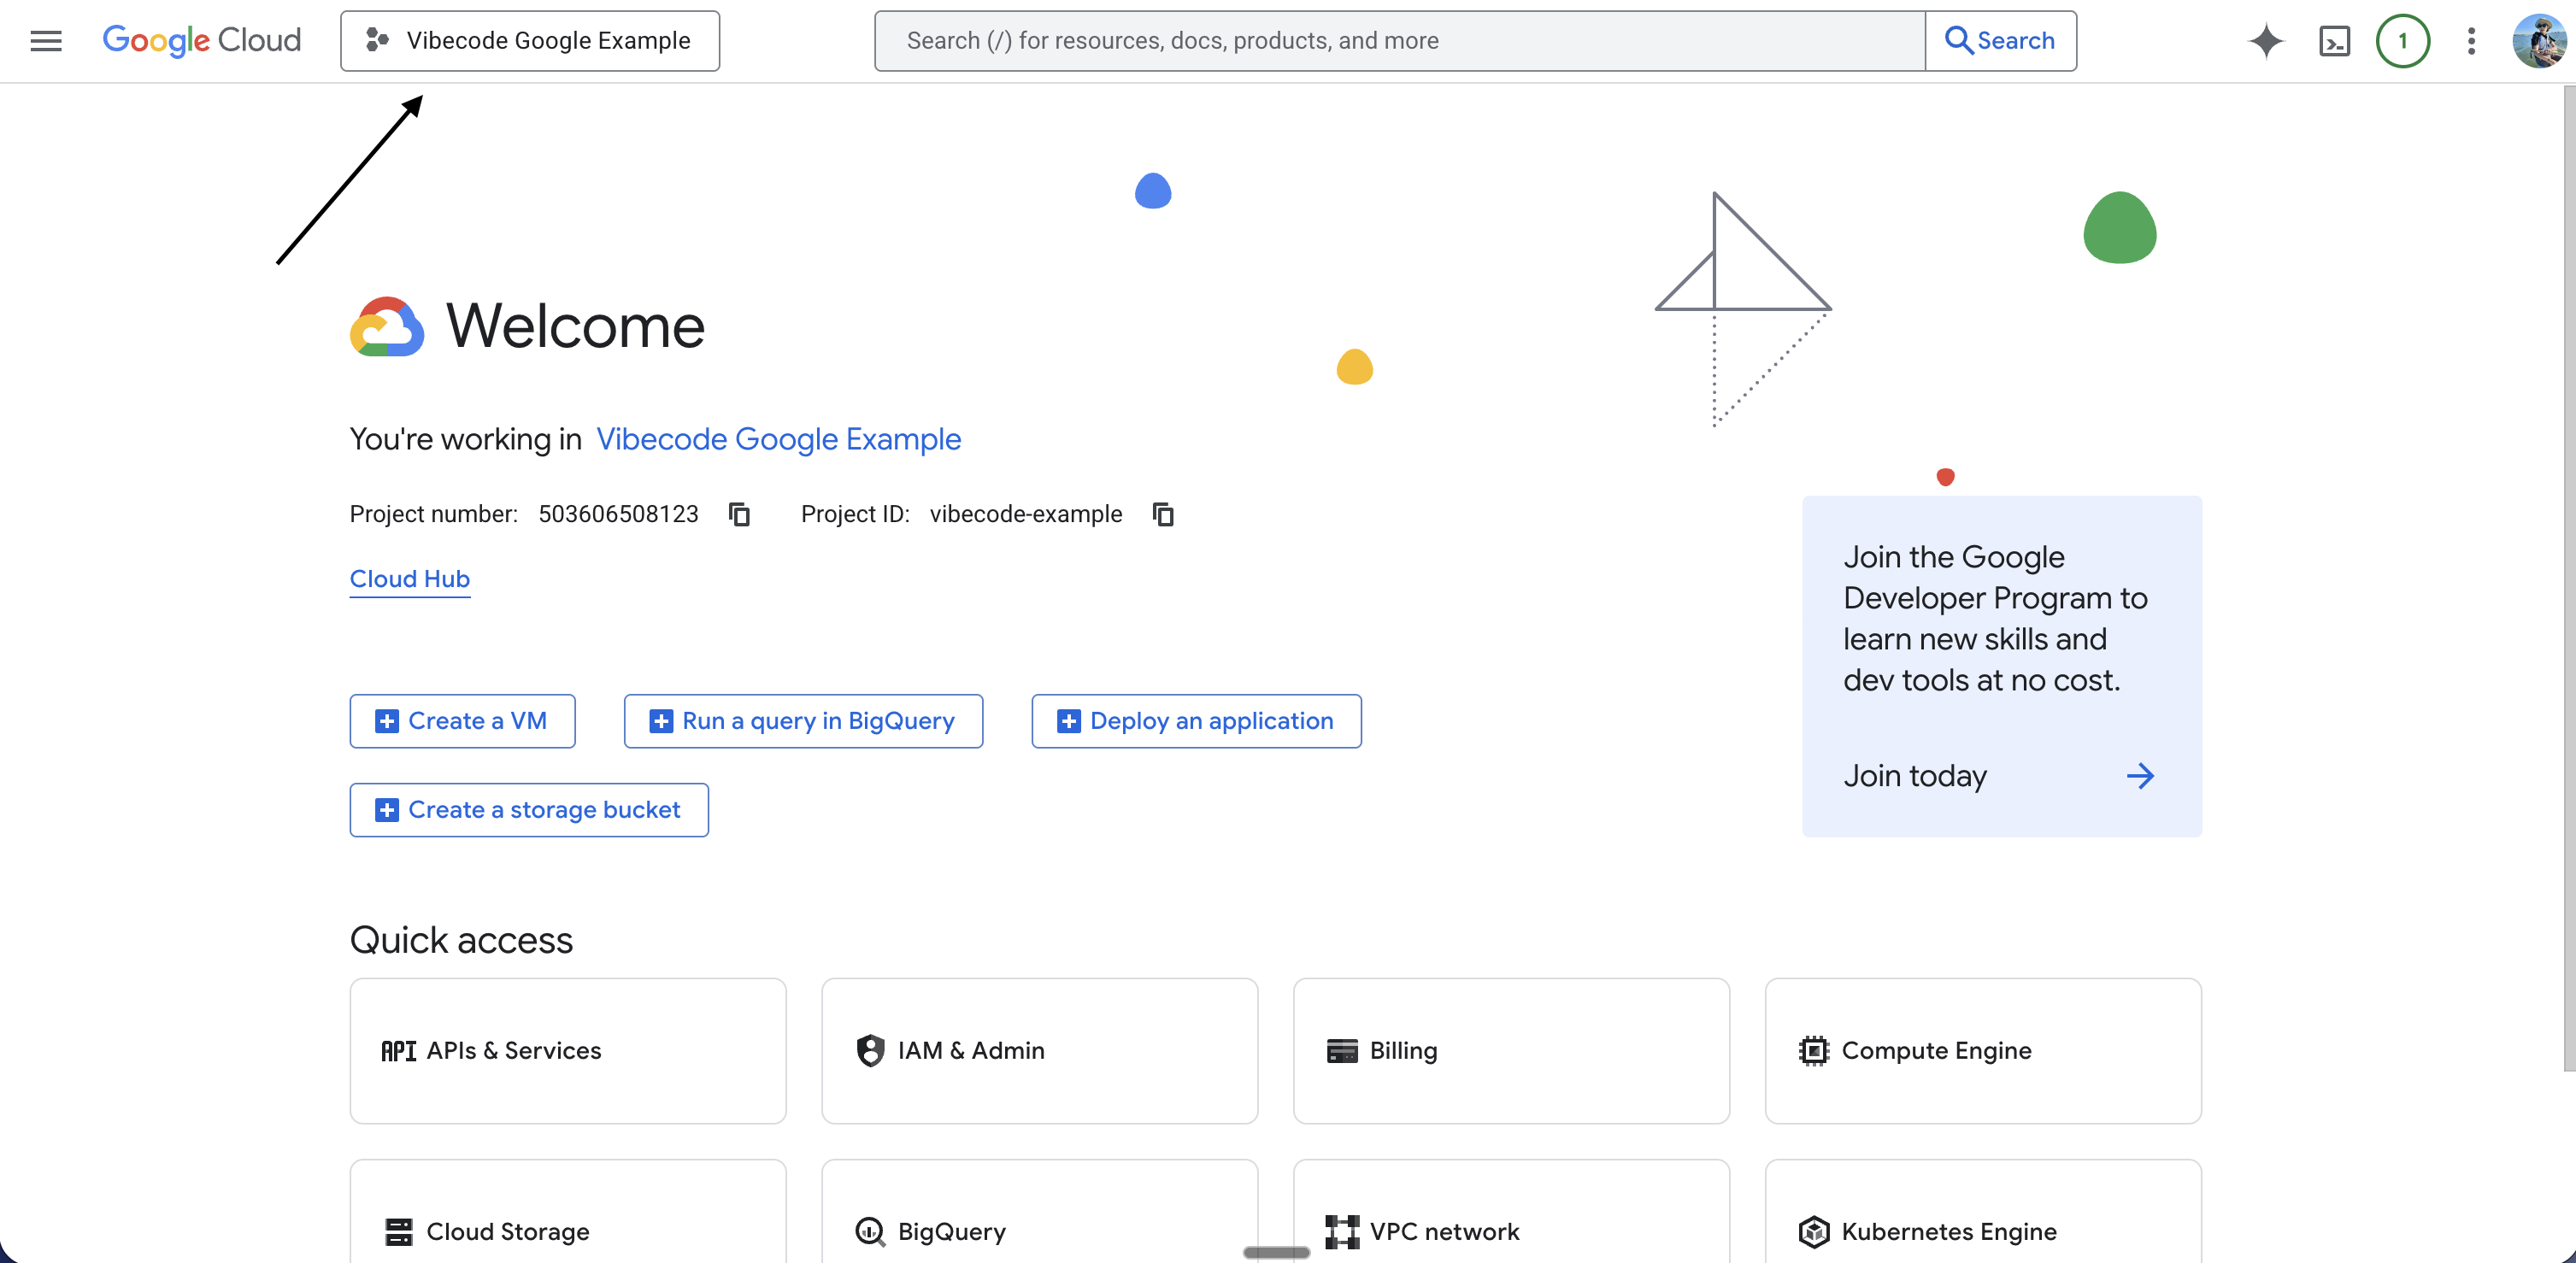Open the three-dot settings and utilities menu
Viewport: 2576px width, 1263px height.
(x=2471, y=41)
